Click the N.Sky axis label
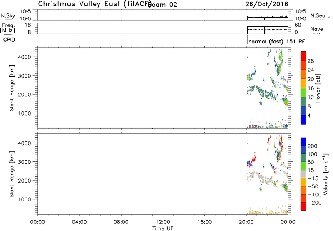 pyautogui.click(x=8, y=15)
